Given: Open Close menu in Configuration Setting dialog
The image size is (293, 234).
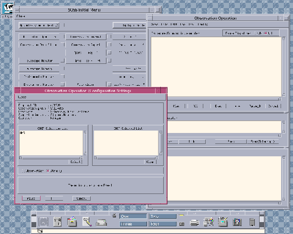Looking at the screenshot, I should point(22,97).
